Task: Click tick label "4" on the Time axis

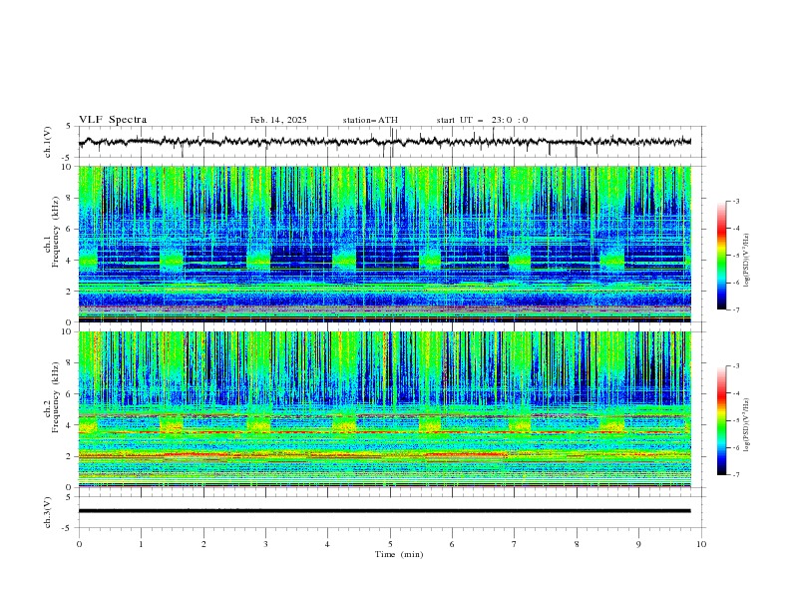Action: (x=327, y=544)
